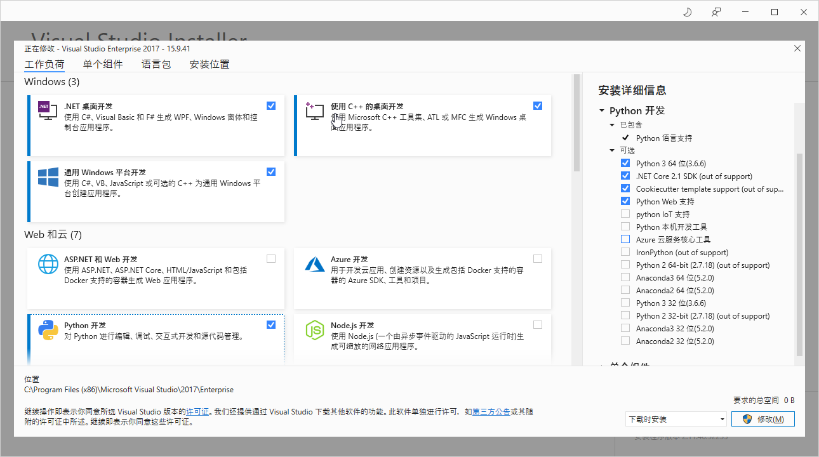Check the python IoT 支持 component
819x457 pixels.
coord(625,214)
